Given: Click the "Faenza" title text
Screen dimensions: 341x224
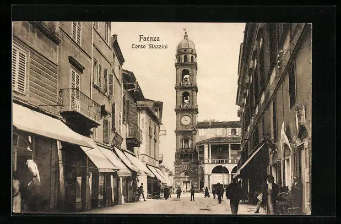Looking at the screenshot, I should click(149, 39).
